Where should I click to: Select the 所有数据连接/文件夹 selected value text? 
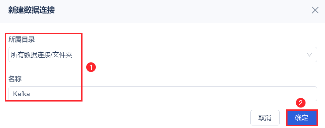pyautogui.click(x=42, y=55)
